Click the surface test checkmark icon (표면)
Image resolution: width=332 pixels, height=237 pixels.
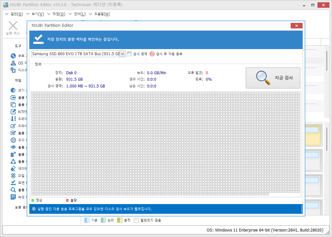13,183
